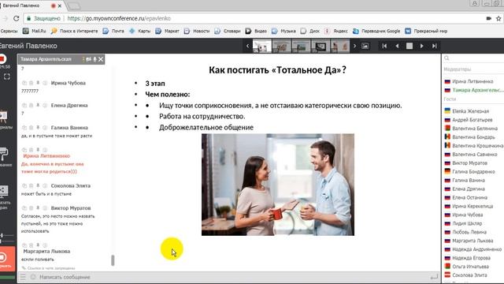The height and width of the screenshot is (284, 504).
Task: Focus the Написать сообщение input field
Action: 225,277
